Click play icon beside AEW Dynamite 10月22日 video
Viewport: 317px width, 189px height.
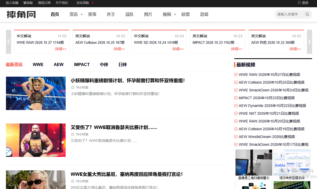(x=236, y=106)
